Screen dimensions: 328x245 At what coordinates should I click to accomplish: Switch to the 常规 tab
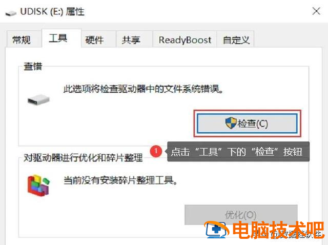[22, 39]
